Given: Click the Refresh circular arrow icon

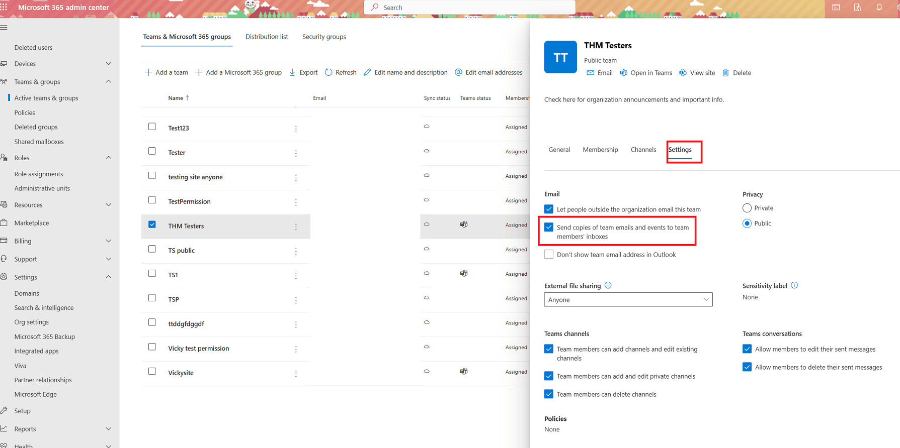Looking at the screenshot, I should pos(329,72).
